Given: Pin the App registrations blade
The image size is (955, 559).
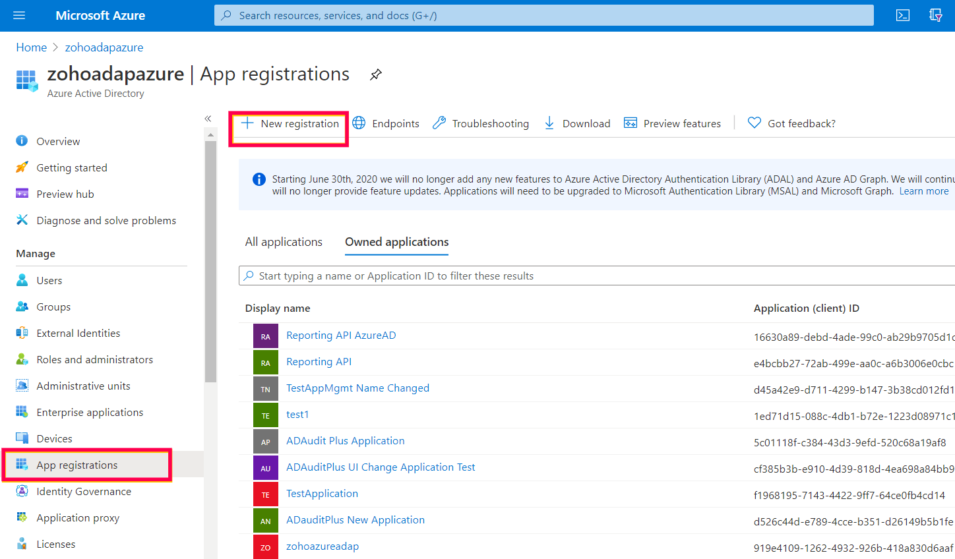Looking at the screenshot, I should [376, 74].
